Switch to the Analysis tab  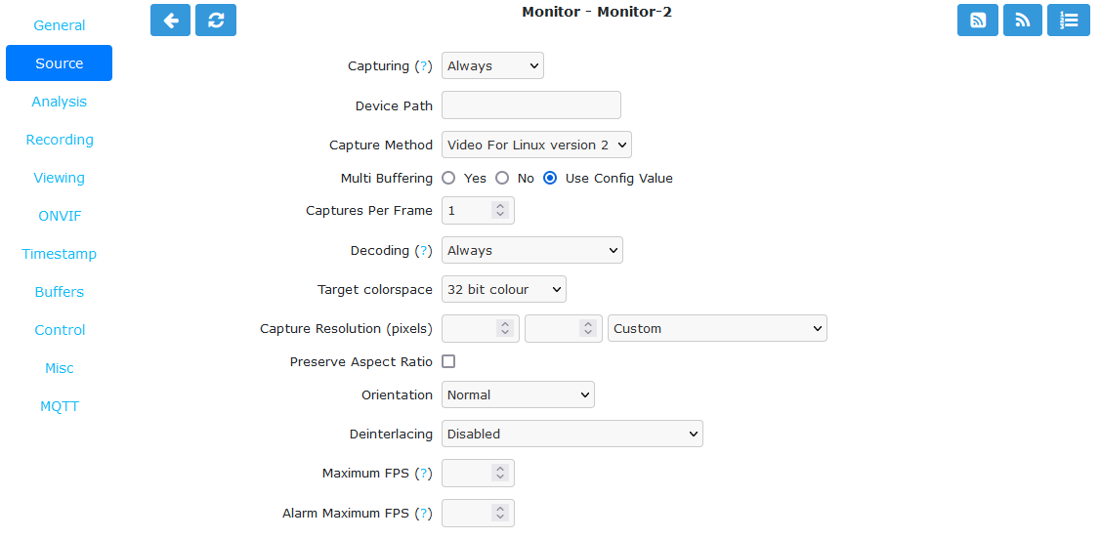[x=59, y=102]
